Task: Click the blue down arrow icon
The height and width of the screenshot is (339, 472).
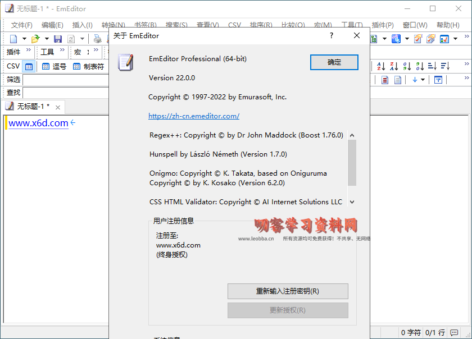Action: point(415,80)
